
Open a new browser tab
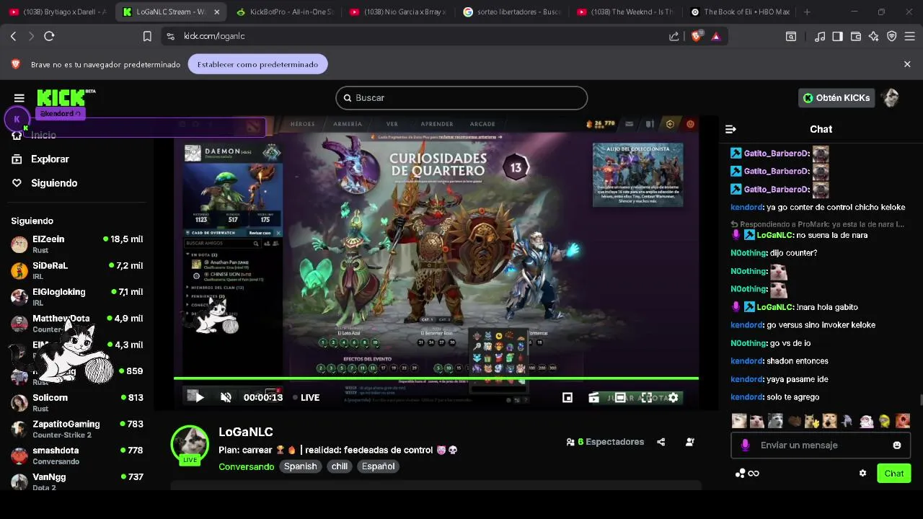[807, 12]
